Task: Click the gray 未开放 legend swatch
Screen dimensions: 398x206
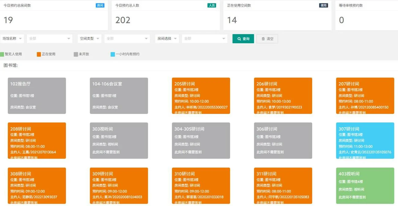Action: point(76,54)
